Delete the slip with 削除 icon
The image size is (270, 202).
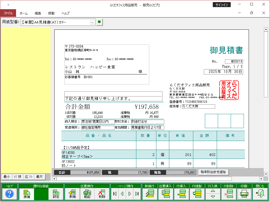tap(102, 194)
